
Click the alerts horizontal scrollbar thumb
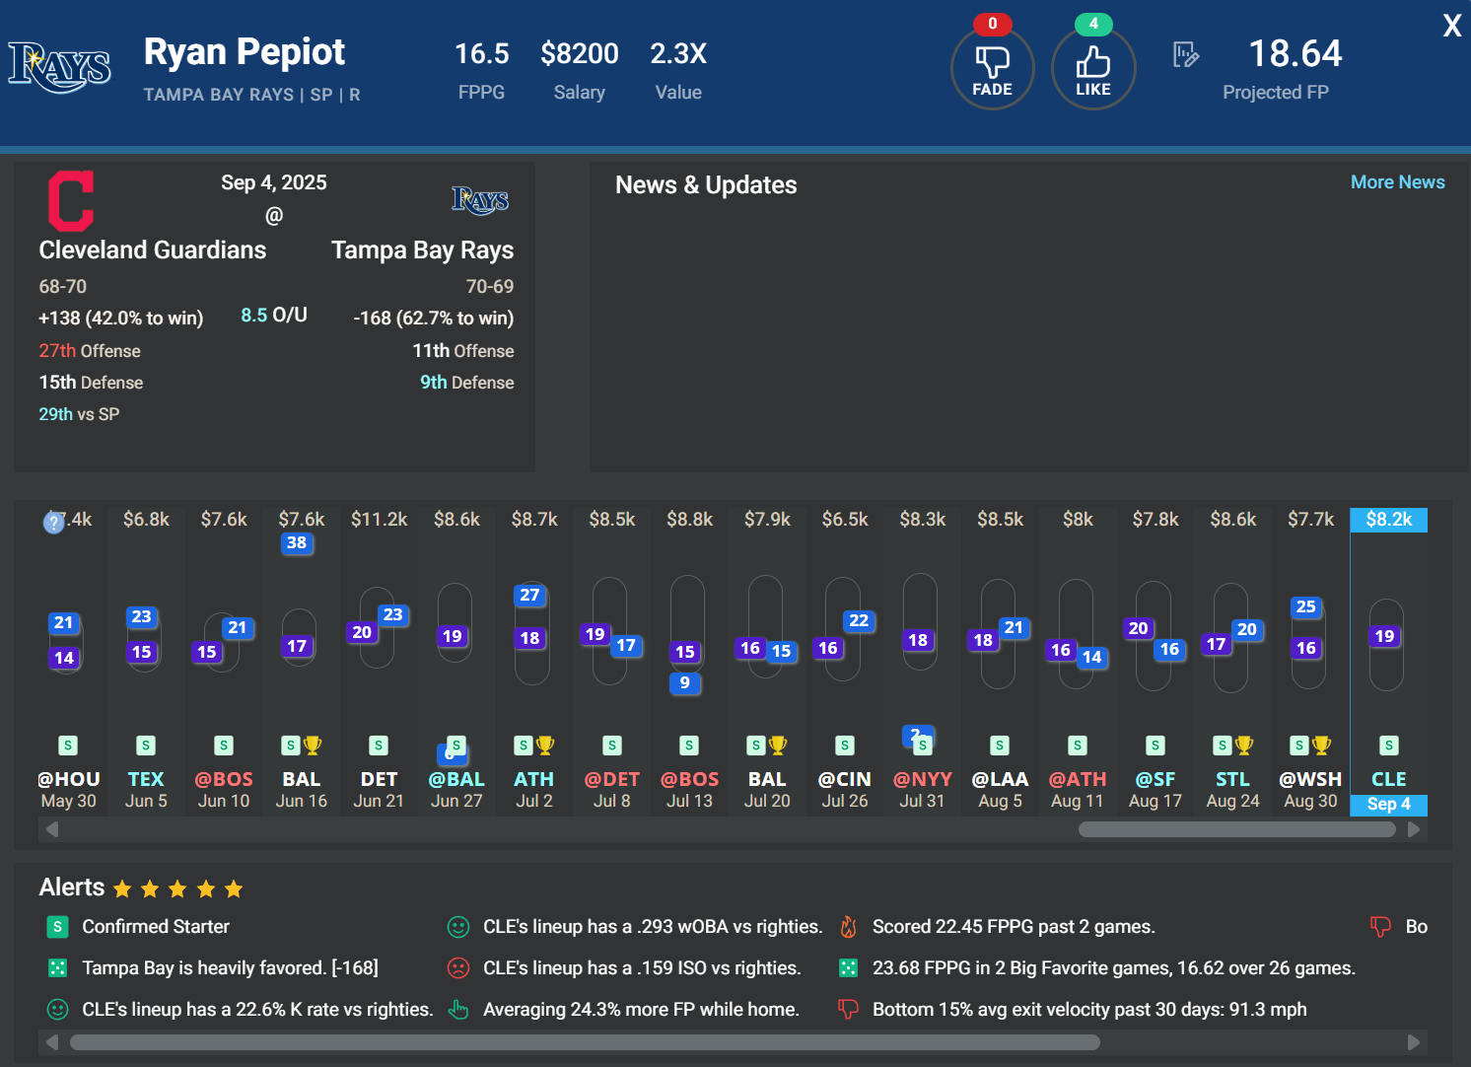click(585, 1042)
